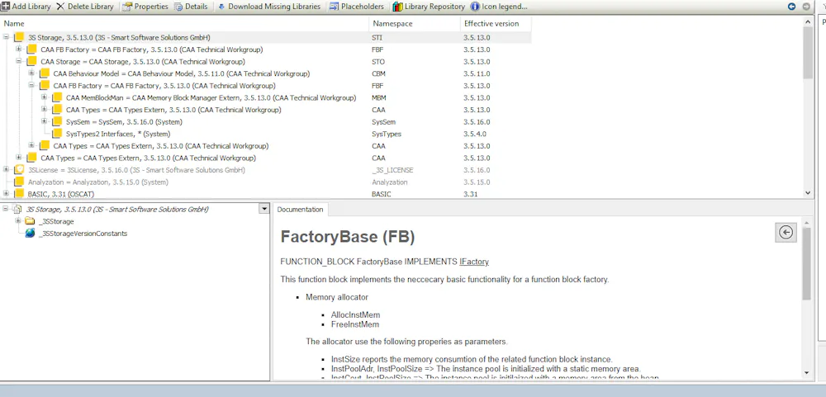Click the Delete Library toolbar button
Viewport: 826px width, 397px height.
click(x=84, y=7)
